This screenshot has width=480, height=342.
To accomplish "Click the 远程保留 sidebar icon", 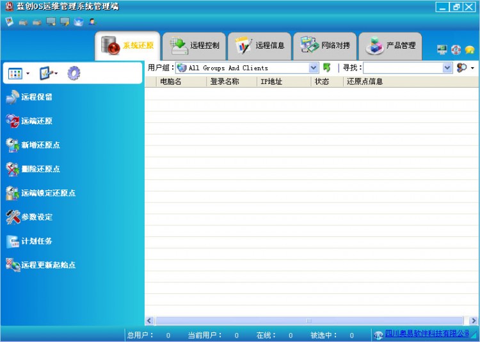I will (x=13, y=97).
